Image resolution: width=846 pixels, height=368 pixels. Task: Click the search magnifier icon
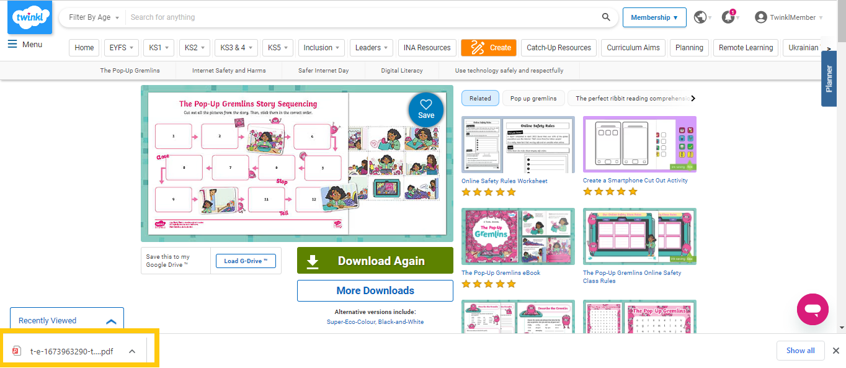[x=606, y=17]
